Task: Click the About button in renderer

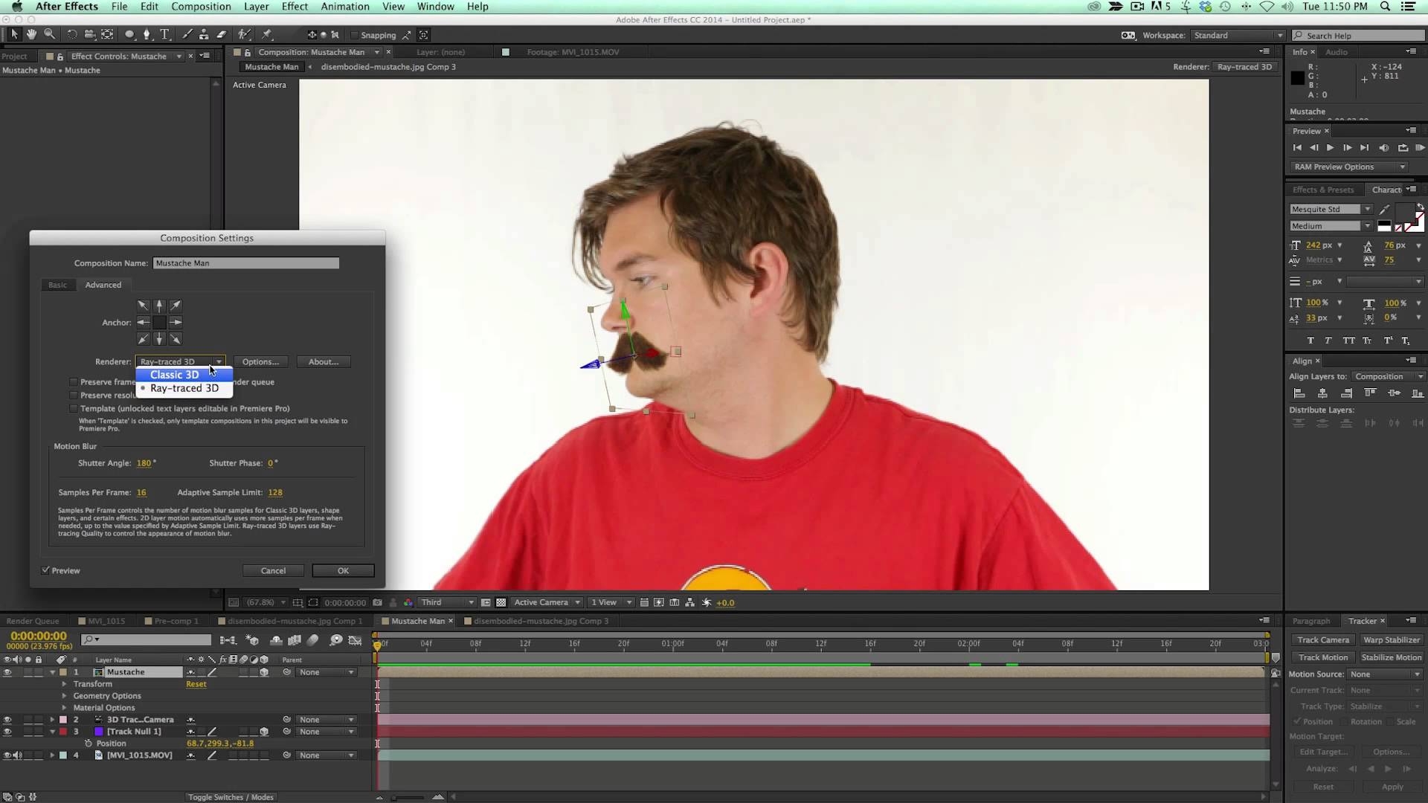Action: tap(324, 362)
